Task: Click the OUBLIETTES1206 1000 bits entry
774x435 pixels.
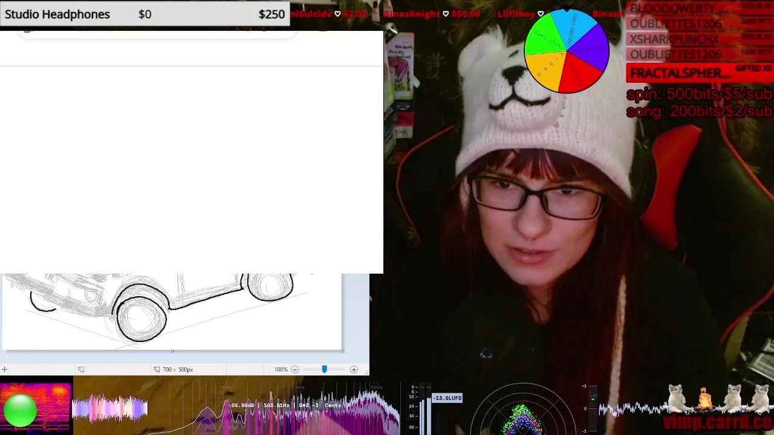Action: click(x=700, y=54)
